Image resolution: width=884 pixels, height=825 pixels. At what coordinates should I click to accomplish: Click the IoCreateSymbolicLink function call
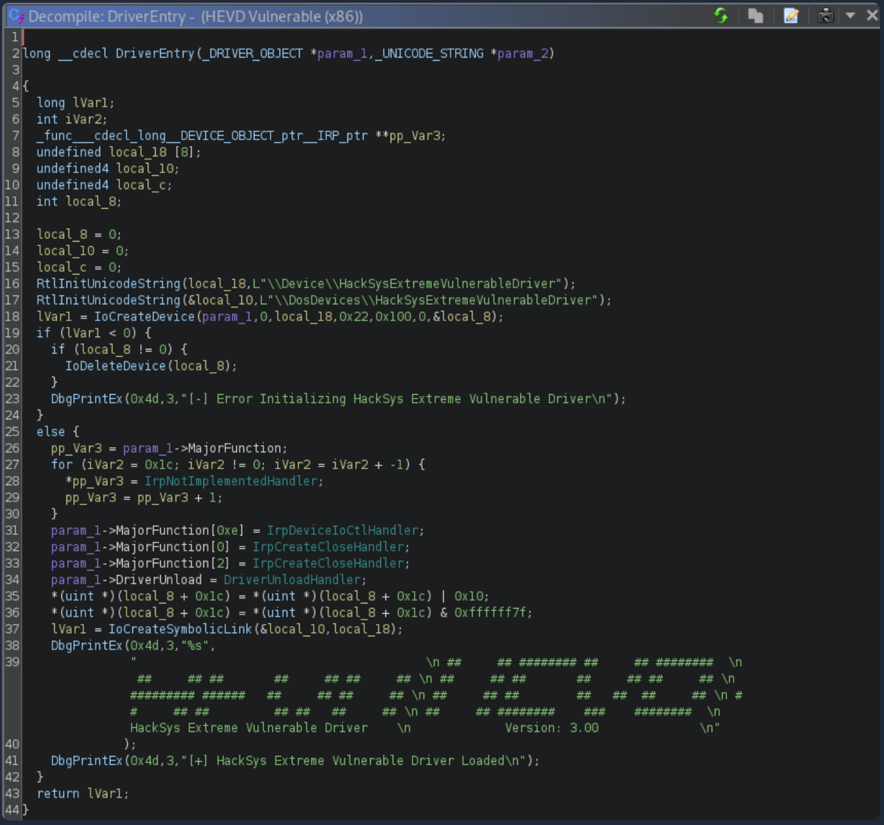180,629
